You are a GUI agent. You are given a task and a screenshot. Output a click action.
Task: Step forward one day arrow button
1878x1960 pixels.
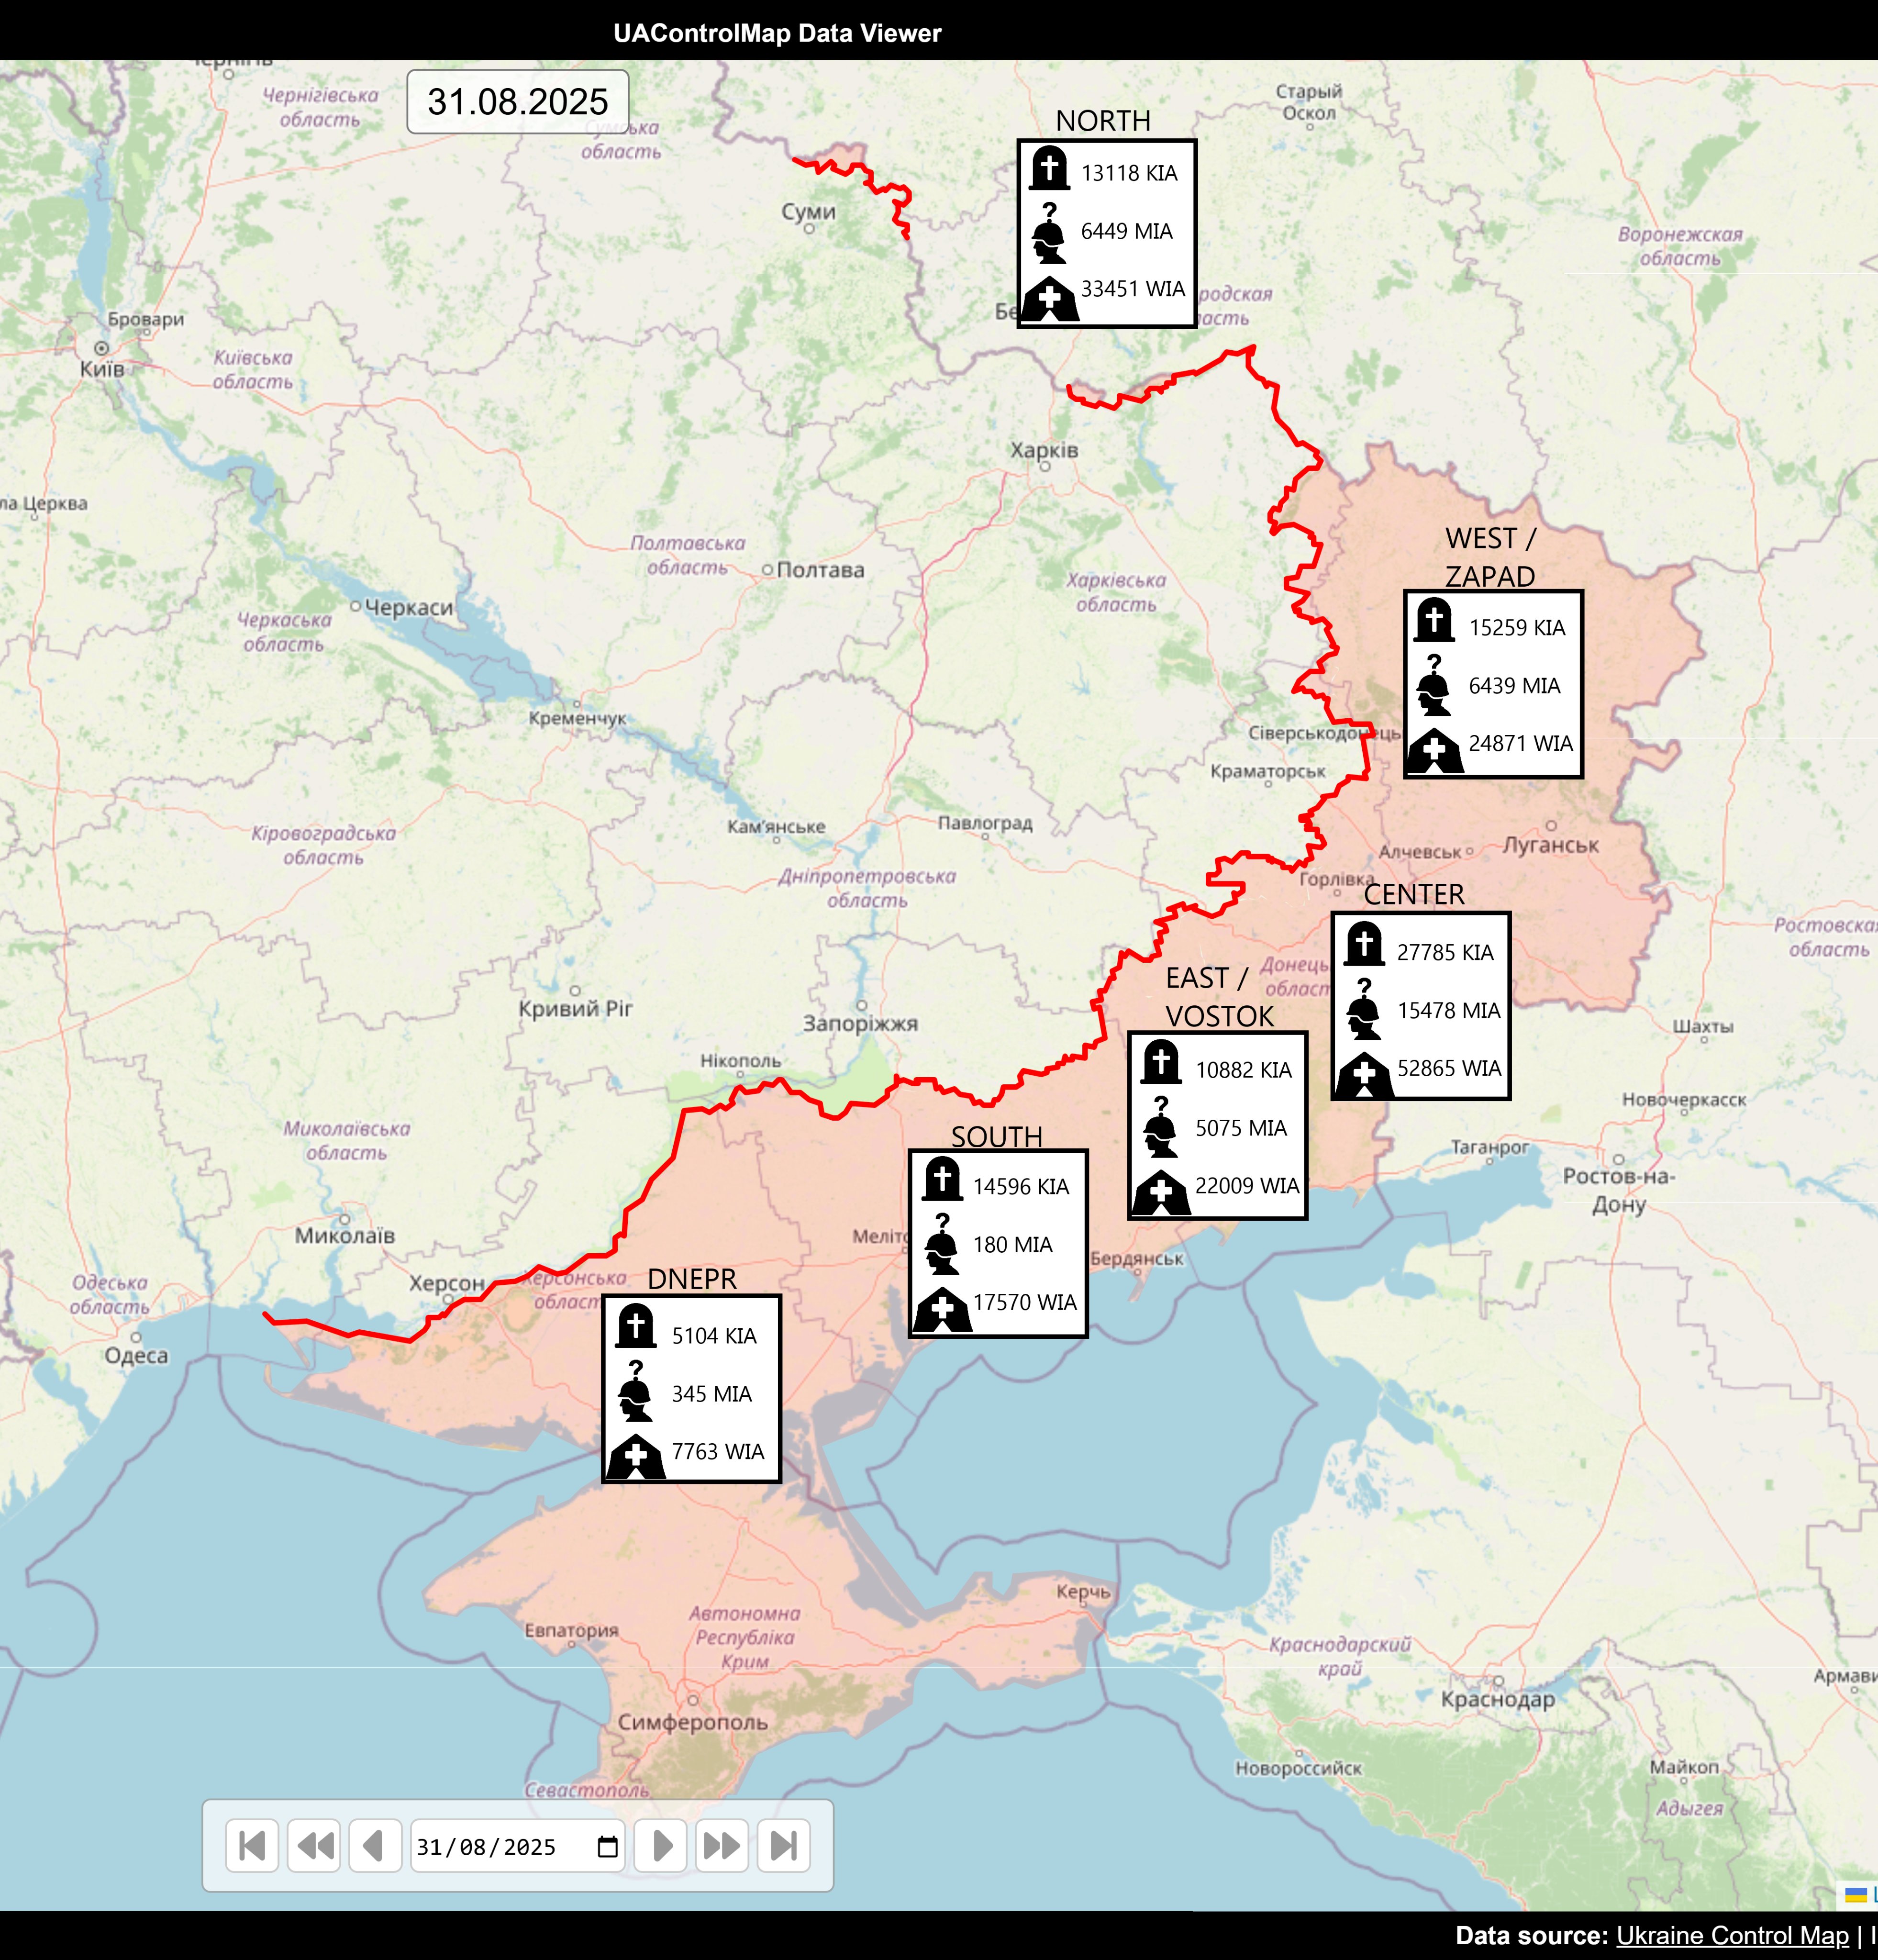coord(661,1845)
